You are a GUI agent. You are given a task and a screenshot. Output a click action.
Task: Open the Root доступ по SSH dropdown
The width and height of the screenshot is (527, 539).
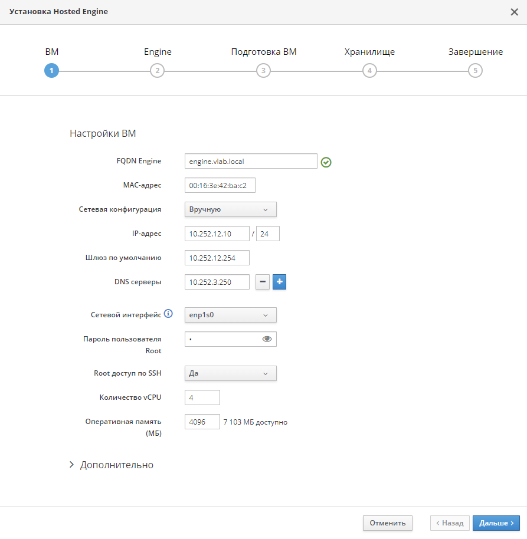coord(231,373)
